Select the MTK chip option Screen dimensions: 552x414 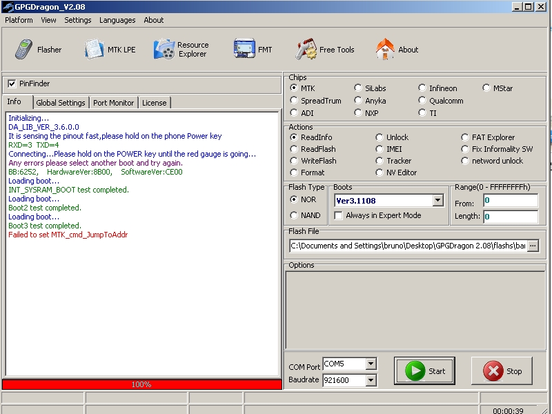[294, 88]
